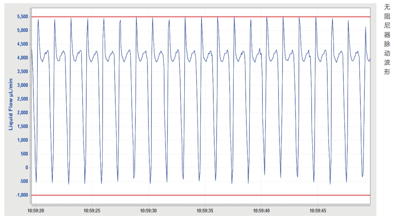The height and width of the screenshot is (220, 395).
Task: Click the 2,500 y-axis tick label
Action: [x=23, y=99]
